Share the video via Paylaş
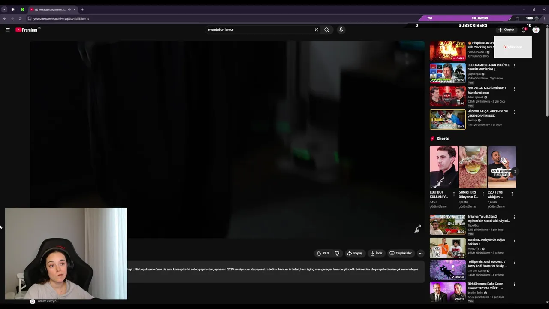 355,253
